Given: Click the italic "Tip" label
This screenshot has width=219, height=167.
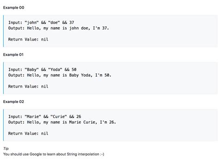Looking at the screenshot, I should (6, 149).
